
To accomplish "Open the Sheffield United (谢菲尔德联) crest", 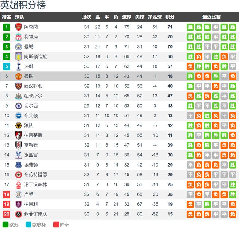I will (18, 214).
